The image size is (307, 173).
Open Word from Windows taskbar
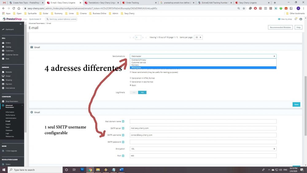pos(121,170)
